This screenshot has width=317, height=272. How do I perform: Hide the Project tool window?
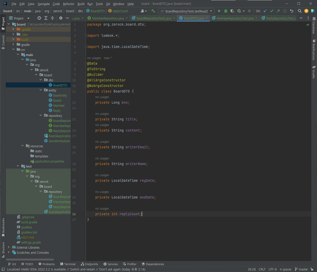(x=67, y=18)
